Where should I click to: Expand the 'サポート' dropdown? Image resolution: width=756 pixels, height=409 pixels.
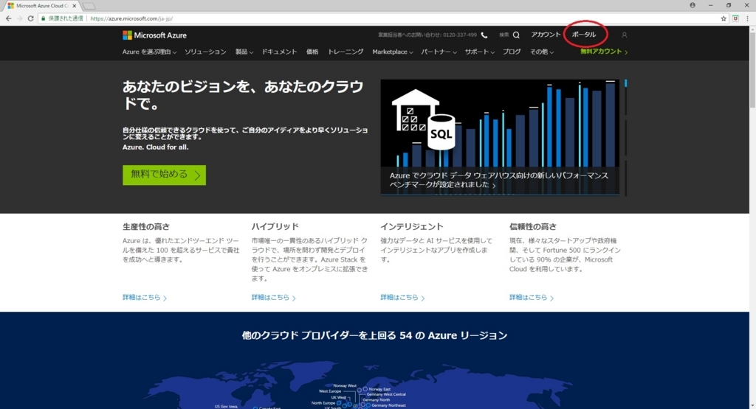(x=480, y=52)
